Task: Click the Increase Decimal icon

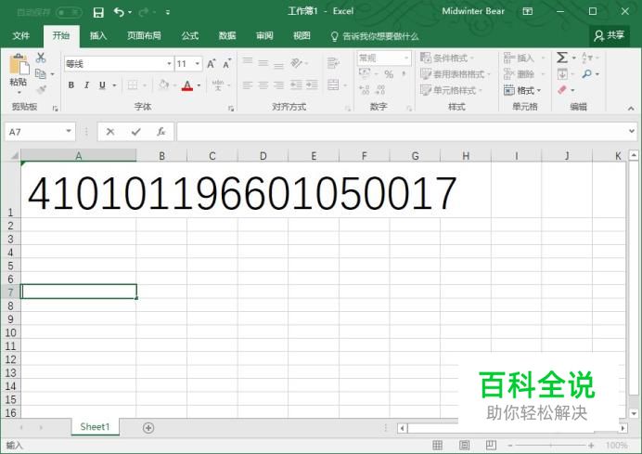Action: click(x=364, y=90)
